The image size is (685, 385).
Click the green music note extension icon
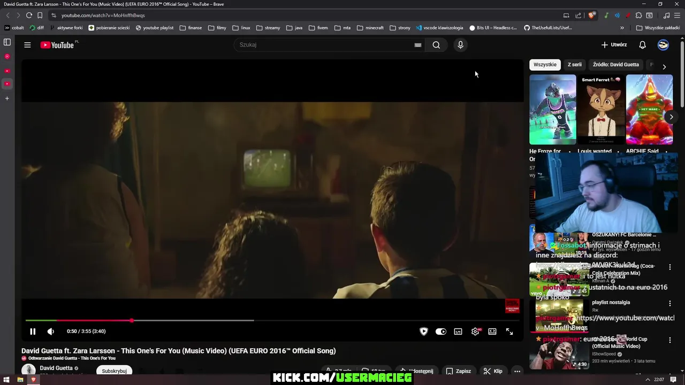pyautogui.click(x=606, y=16)
